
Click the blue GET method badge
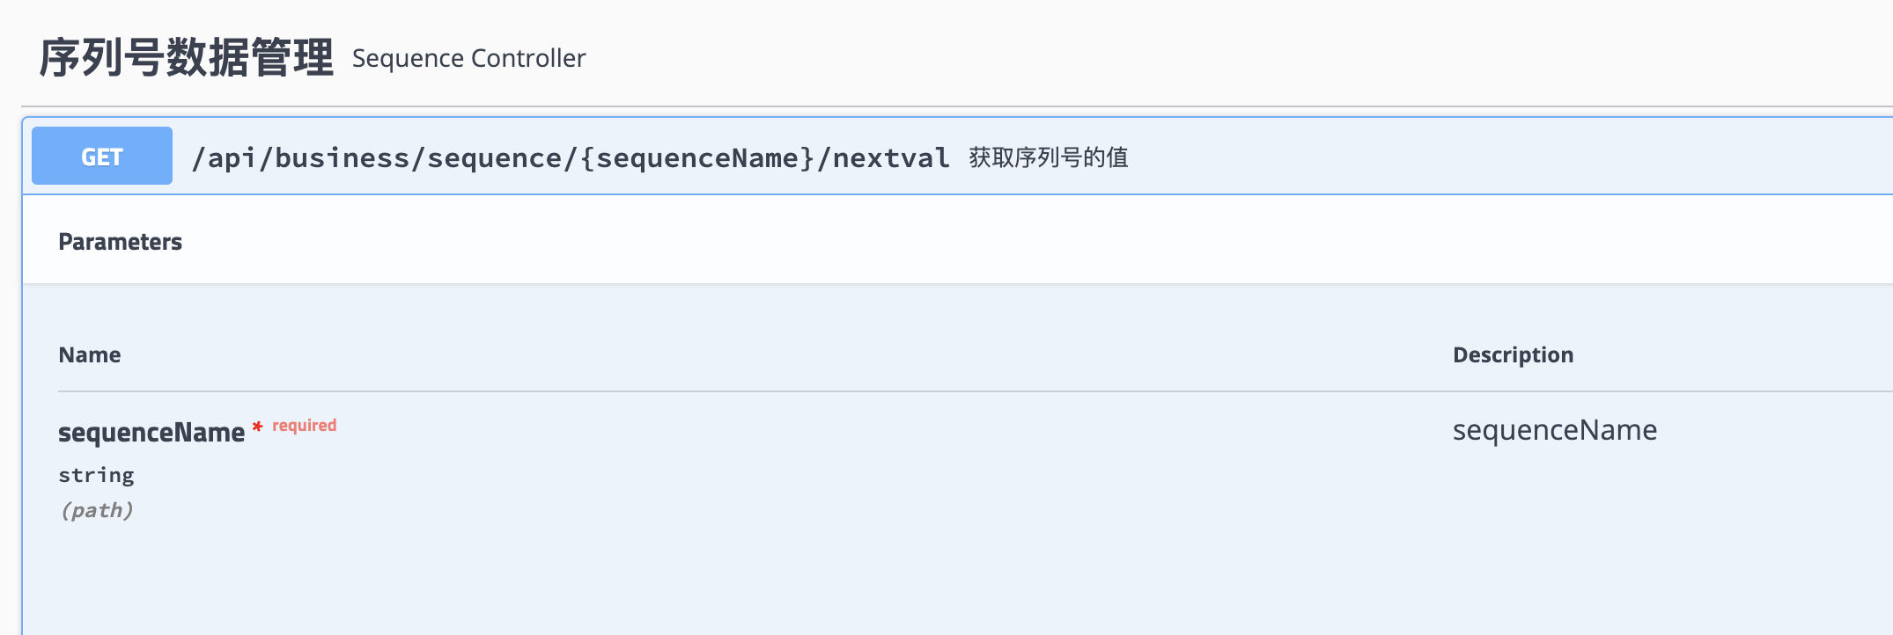[x=100, y=155]
